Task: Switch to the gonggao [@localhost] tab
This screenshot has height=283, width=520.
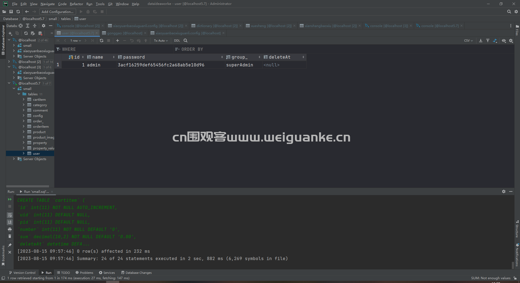Action: (124, 33)
